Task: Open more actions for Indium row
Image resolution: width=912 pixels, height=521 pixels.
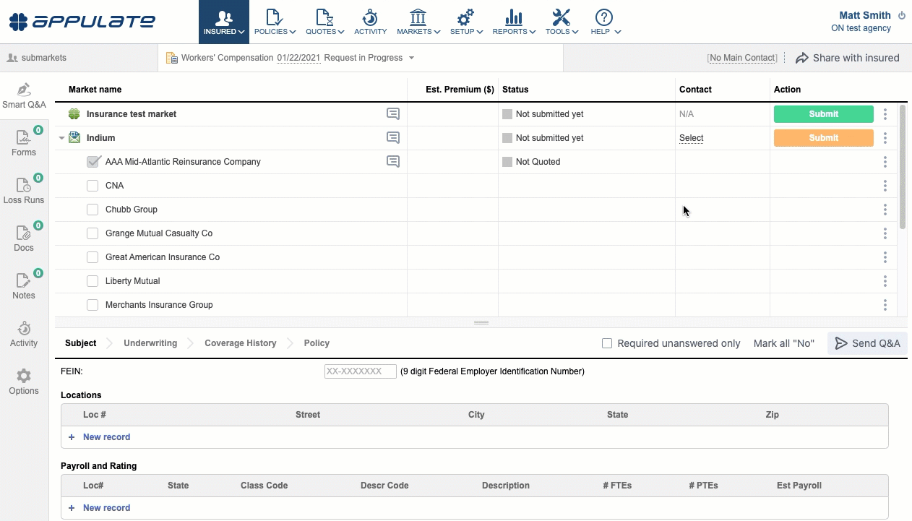Action: (x=885, y=138)
